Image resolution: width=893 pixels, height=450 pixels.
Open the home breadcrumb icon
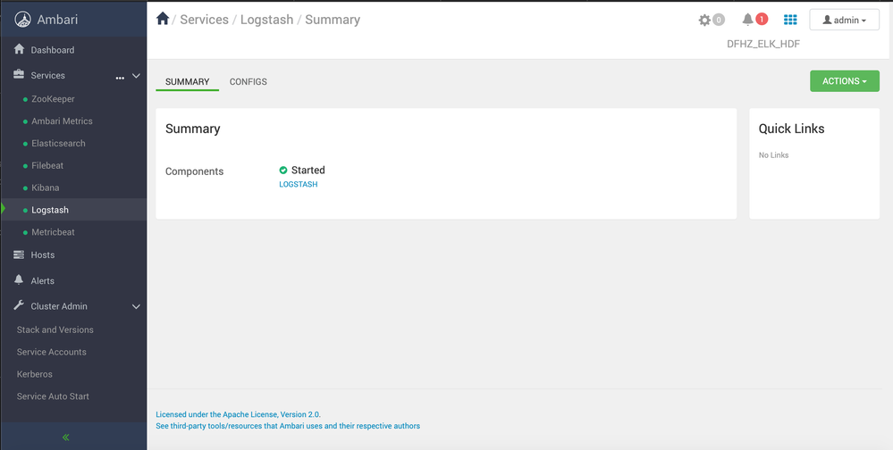click(x=163, y=19)
